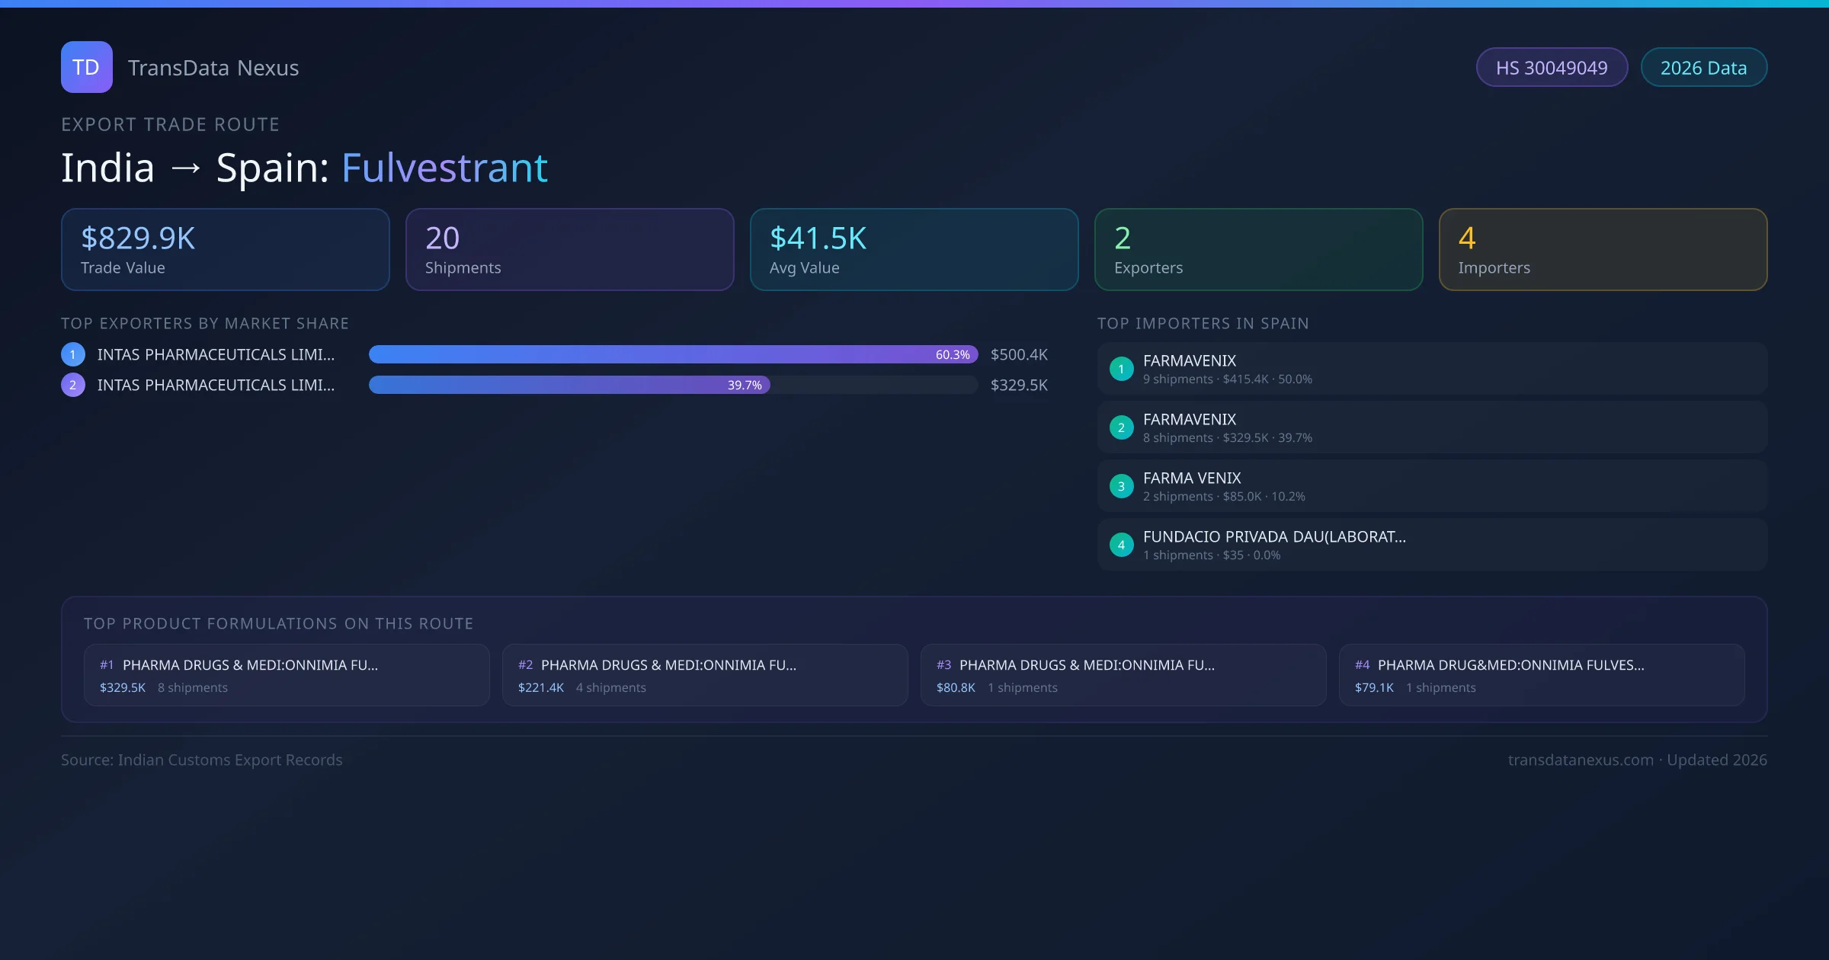
Task: Click the green rank 2 importer badge
Action: (x=1121, y=427)
